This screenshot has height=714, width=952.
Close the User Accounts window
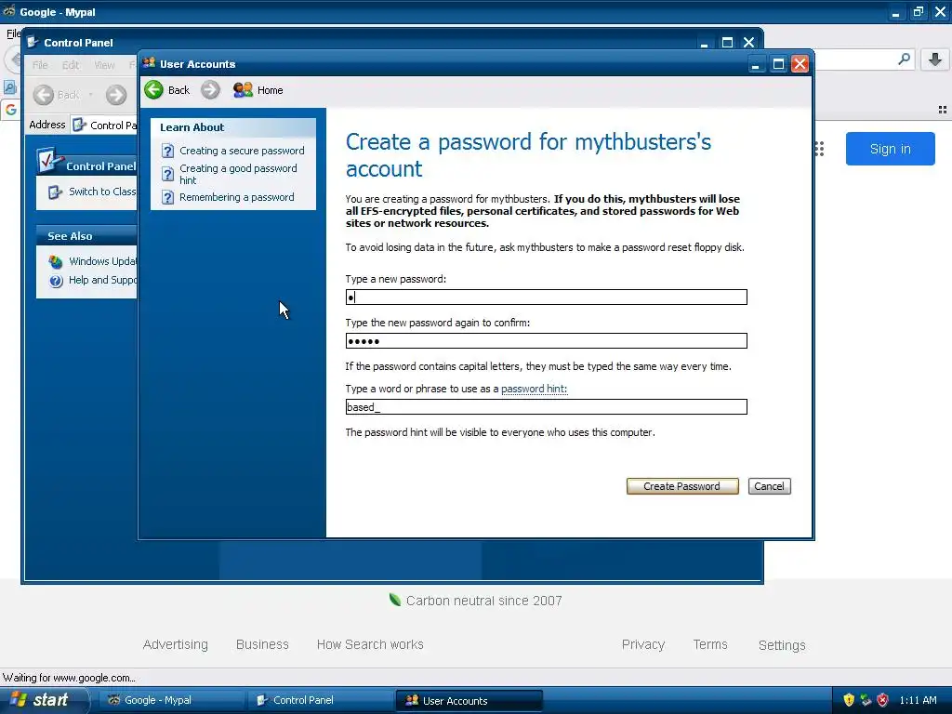tap(800, 64)
